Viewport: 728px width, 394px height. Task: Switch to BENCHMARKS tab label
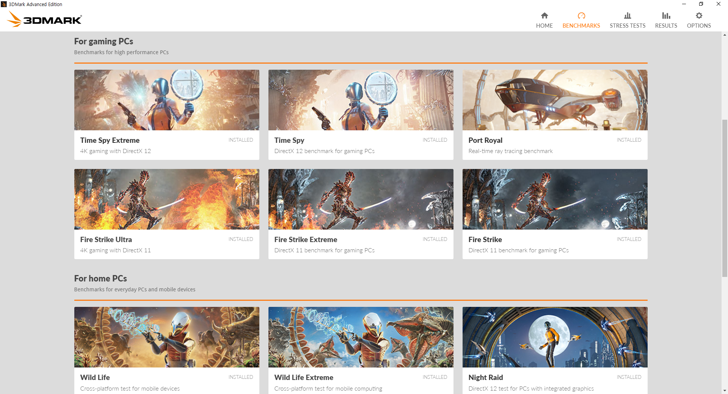[581, 26]
